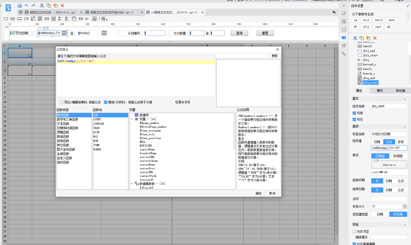Insert a dropdown combo box widget

(26, 19)
